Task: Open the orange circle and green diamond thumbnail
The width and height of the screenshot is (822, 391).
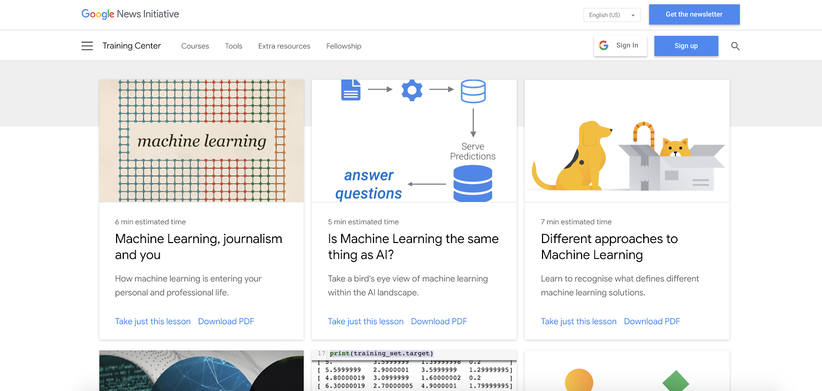Action: (x=627, y=370)
